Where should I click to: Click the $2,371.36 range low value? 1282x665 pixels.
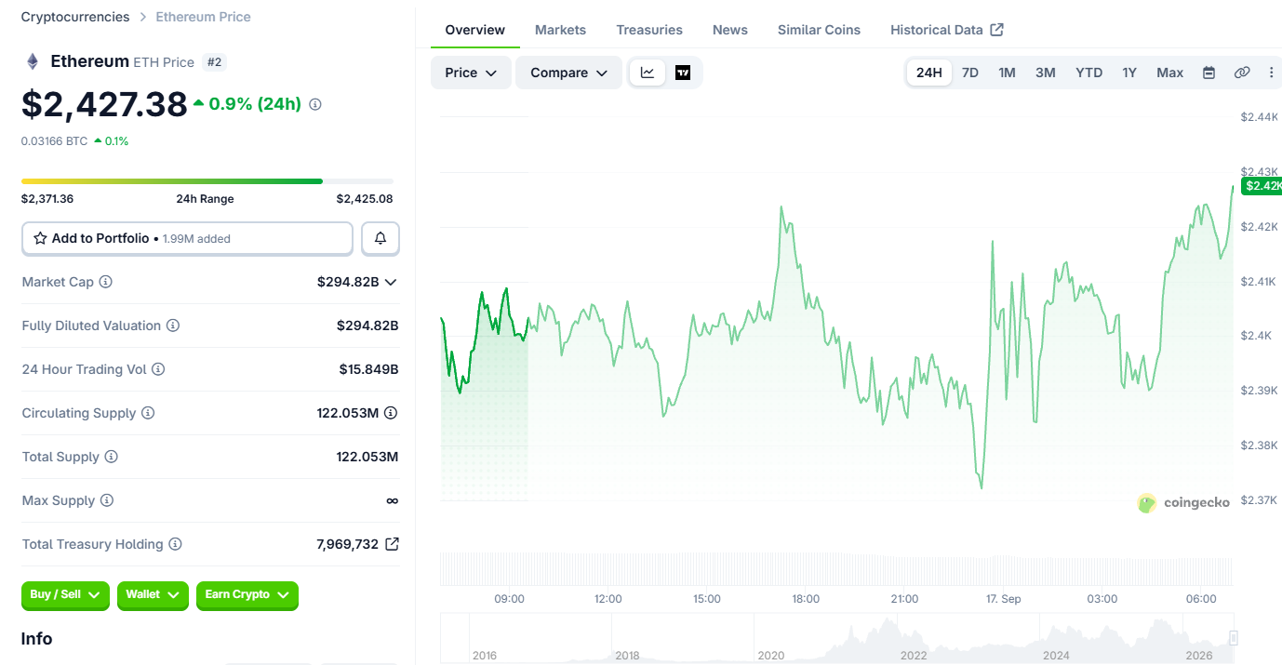click(x=47, y=199)
